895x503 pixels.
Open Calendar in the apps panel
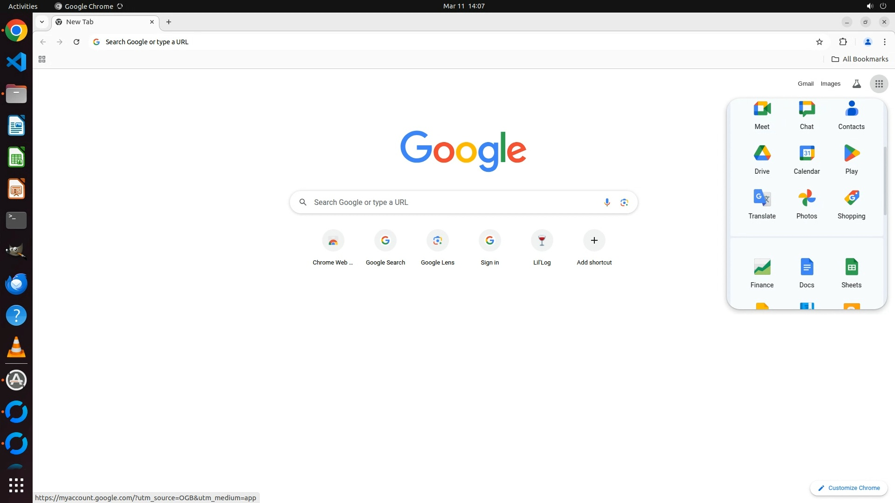coord(806,159)
